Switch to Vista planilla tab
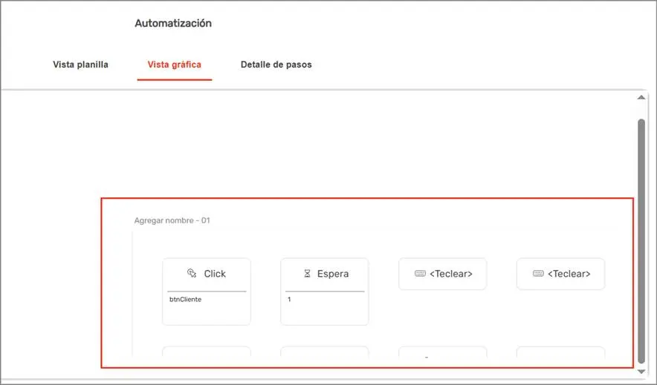Image resolution: width=657 pixels, height=385 pixels. [80, 65]
